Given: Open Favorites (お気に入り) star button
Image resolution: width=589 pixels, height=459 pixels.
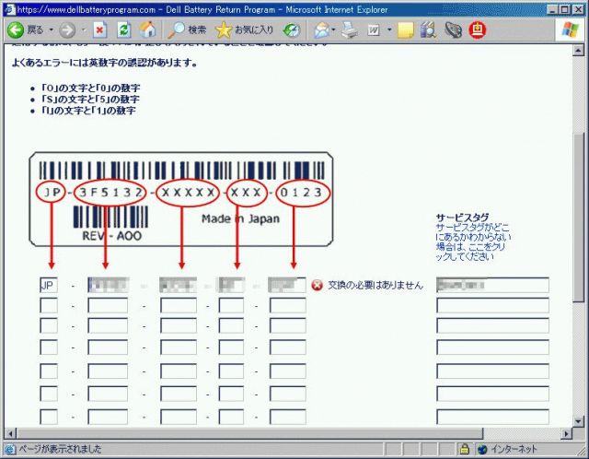Looking at the screenshot, I should (x=244, y=29).
